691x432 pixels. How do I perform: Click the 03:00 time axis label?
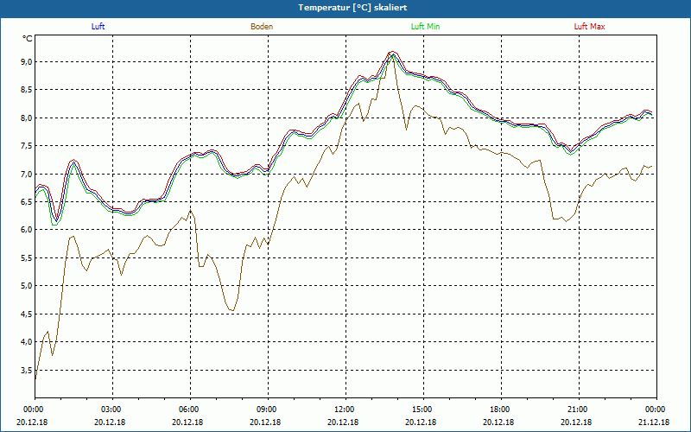(113, 410)
